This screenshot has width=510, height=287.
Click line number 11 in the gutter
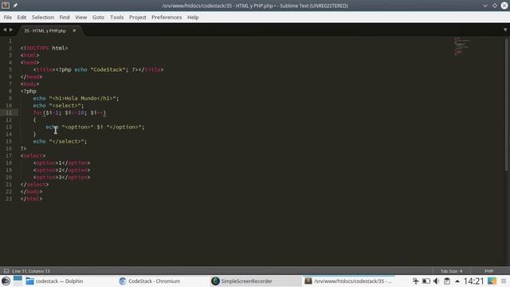[x=9, y=112]
